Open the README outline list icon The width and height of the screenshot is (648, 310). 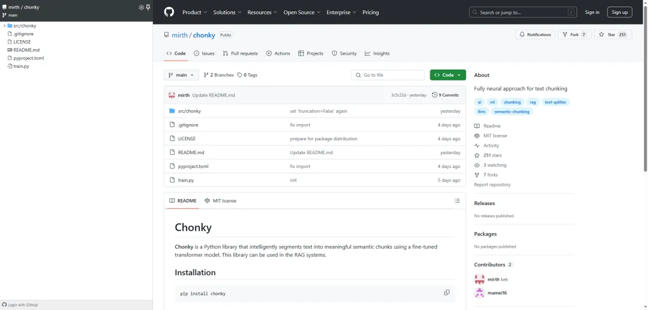pyautogui.click(x=457, y=201)
